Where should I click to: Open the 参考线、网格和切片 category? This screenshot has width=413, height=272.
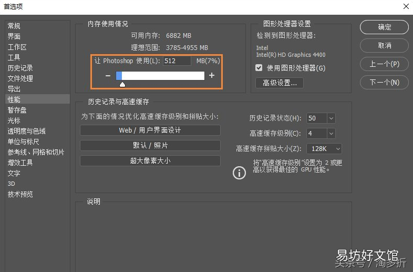(x=36, y=152)
